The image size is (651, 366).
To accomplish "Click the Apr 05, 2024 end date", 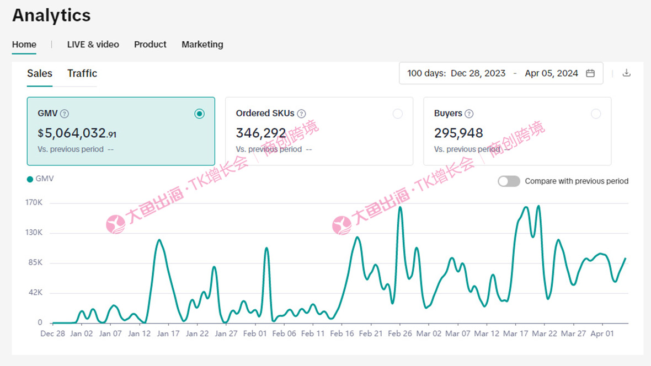I will click(x=551, y=73).
